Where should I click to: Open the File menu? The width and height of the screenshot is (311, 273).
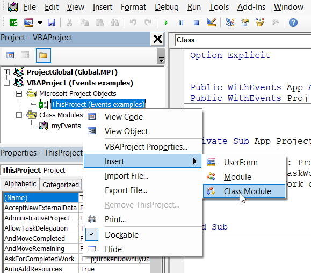tap(30, 7)
